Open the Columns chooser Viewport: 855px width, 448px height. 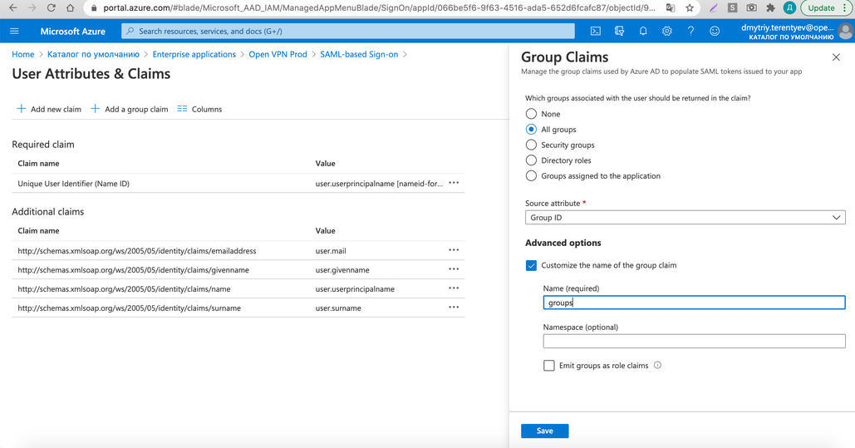tap(199, 109)
